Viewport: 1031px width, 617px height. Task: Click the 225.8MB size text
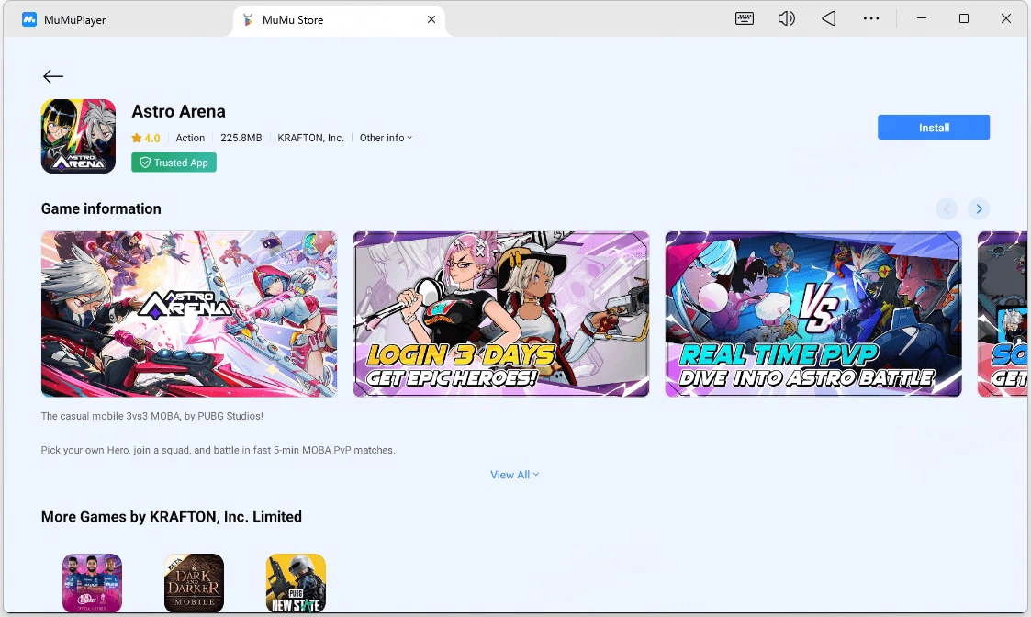coord(241,138)
